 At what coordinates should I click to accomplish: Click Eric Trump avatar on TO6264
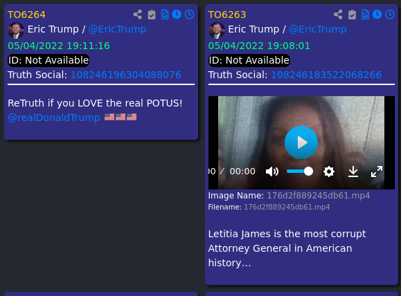(x=16, y=30)
